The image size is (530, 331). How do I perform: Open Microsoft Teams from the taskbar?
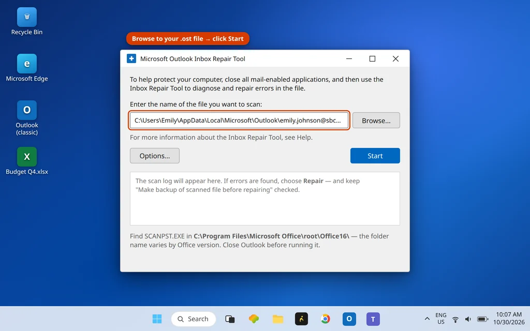[x=373, y=319]
